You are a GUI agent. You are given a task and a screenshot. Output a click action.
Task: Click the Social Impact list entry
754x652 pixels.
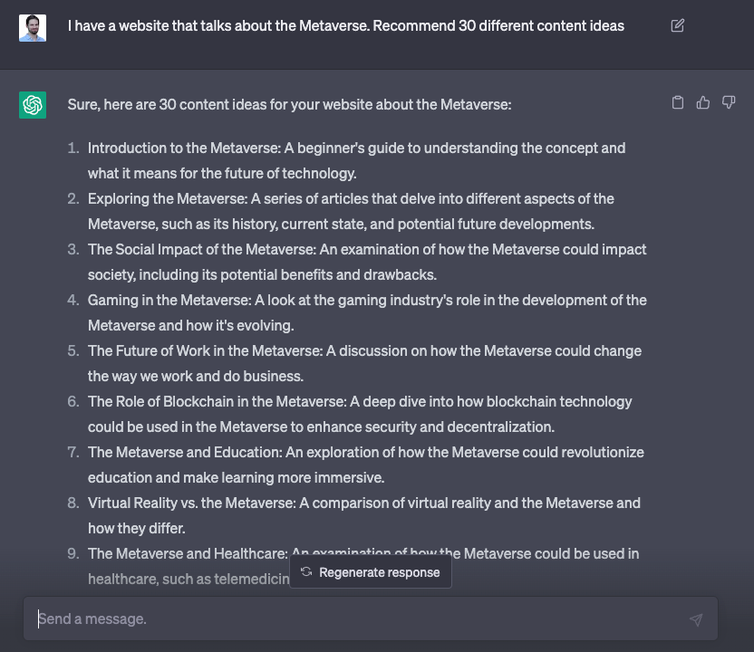pyautogui.click(x=367, y=262)
